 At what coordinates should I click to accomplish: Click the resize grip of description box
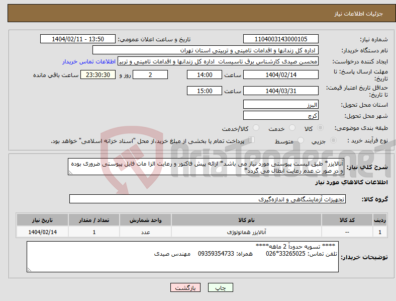pyautogui.click(x=70, y=173)
